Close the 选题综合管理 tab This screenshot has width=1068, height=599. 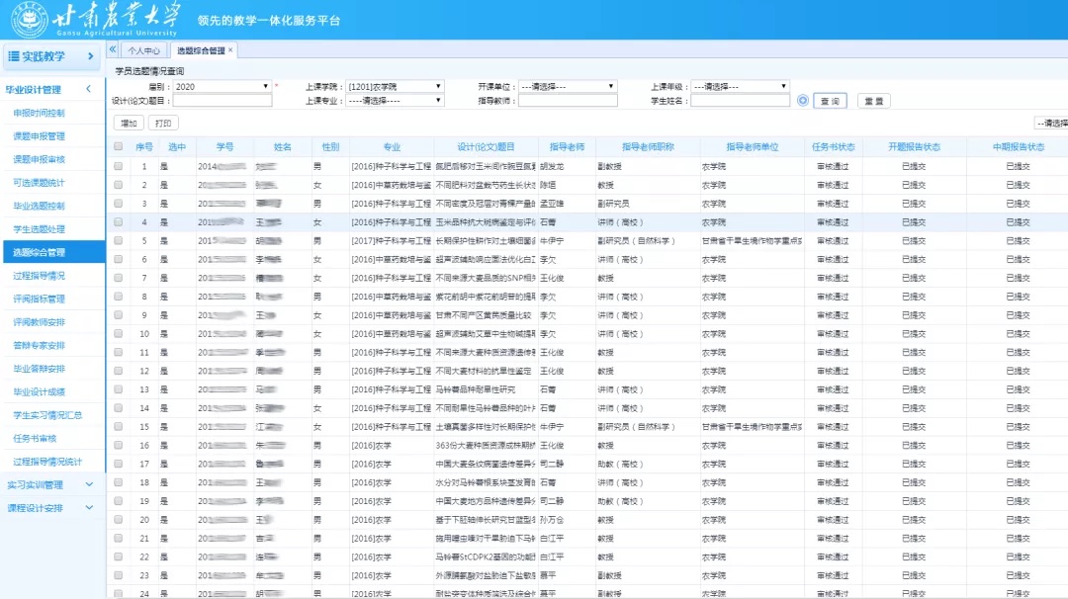[x=231, y=49]
